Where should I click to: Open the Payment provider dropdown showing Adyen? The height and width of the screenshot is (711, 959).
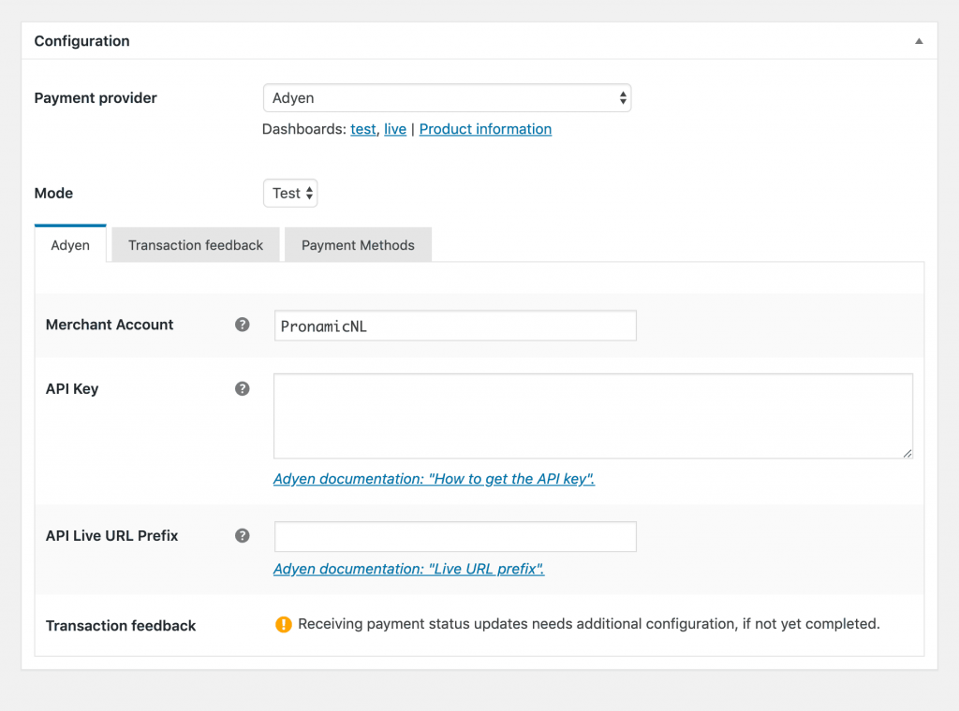[447, 97]
